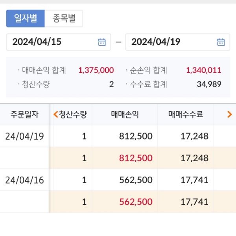The width and height of the screenshot is (236, 236).
Task: Click the 주문일자 column header
Action: point(24,114)
